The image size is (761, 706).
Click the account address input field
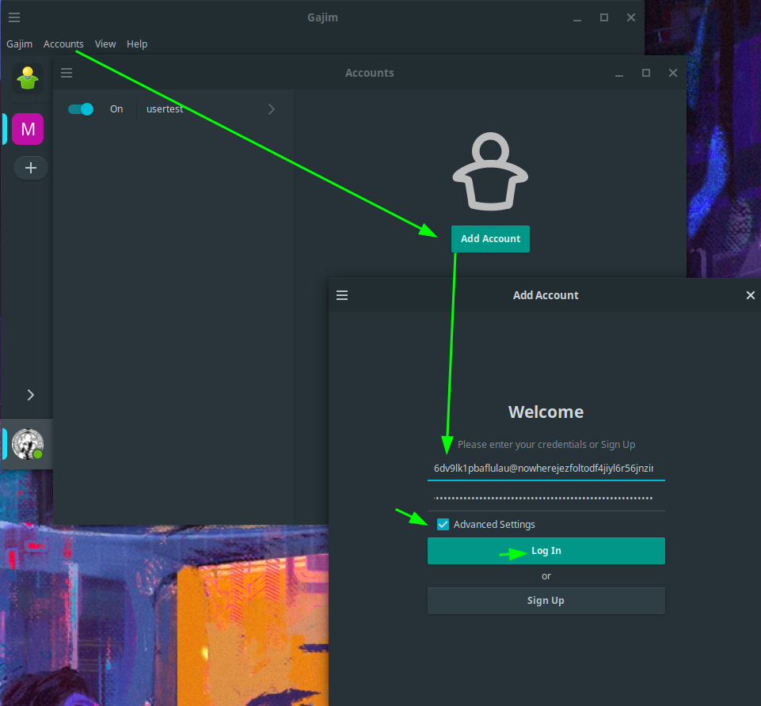click(x=546, y=469)
